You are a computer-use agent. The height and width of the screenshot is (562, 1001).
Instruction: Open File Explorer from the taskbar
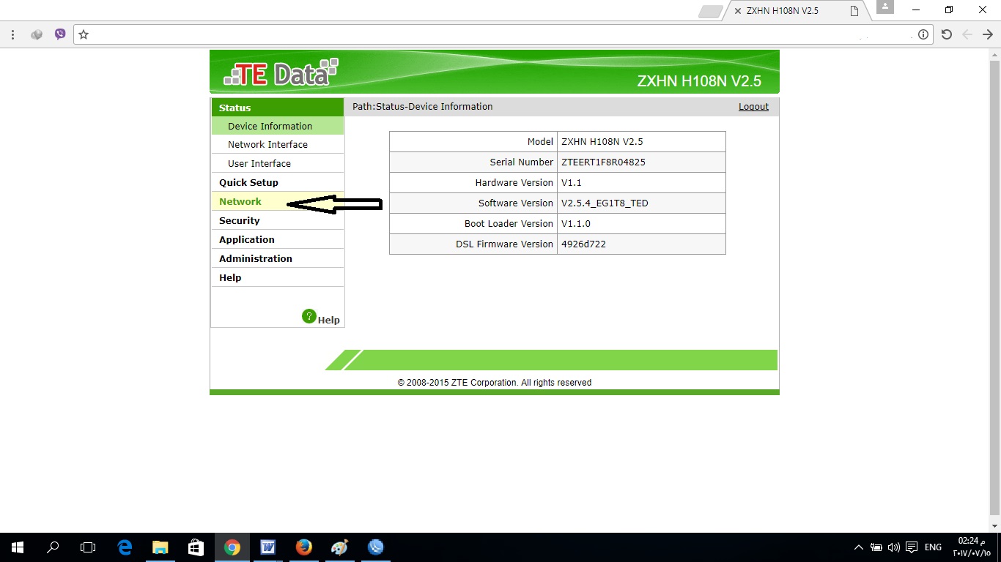click(160, 547)
